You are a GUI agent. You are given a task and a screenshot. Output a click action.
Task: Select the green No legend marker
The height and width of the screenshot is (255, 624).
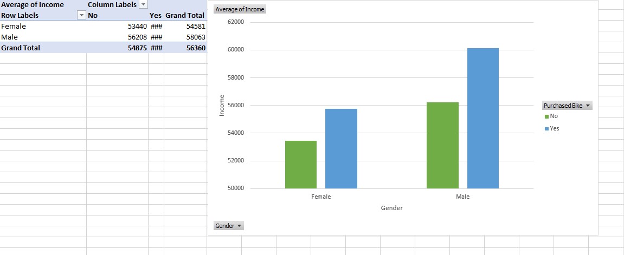coord(547,116)
